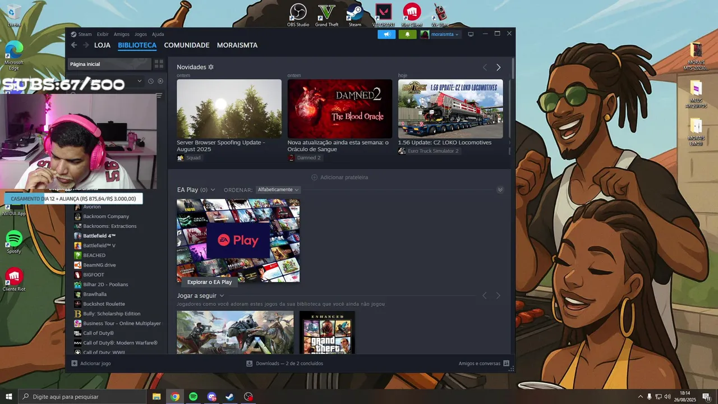Click the library ready-to-play filter icon
The width and height of the screenshot is (718, 404).
[x=160, y=81]
